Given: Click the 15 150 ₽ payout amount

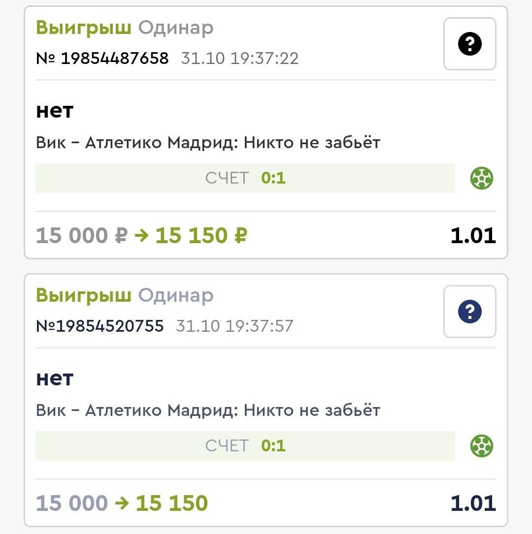Looking at the screenshot, I should point(201,236).
